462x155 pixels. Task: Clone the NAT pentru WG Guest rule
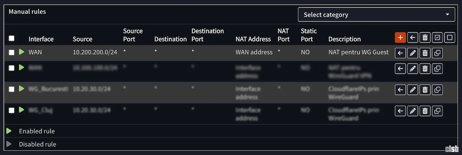[x=437, y=53]
